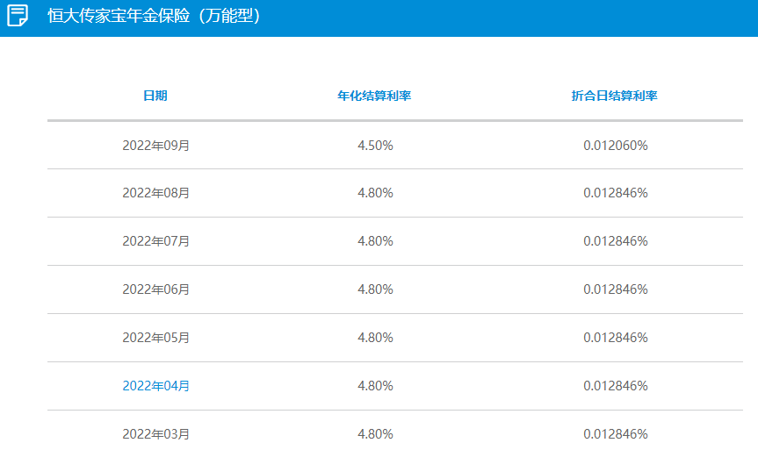Select the 2022年06月 date cell
The image size is (758, 450).
click(155, 289)
